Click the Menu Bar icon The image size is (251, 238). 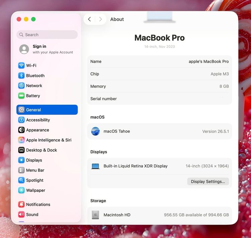(x=21, y=170)
